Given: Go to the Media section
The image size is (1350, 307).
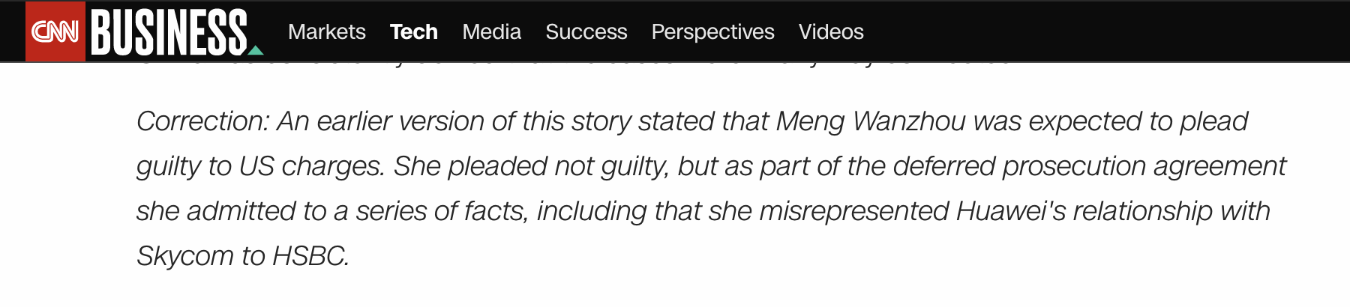Looking at the screenshot, I should coord(491,31).
